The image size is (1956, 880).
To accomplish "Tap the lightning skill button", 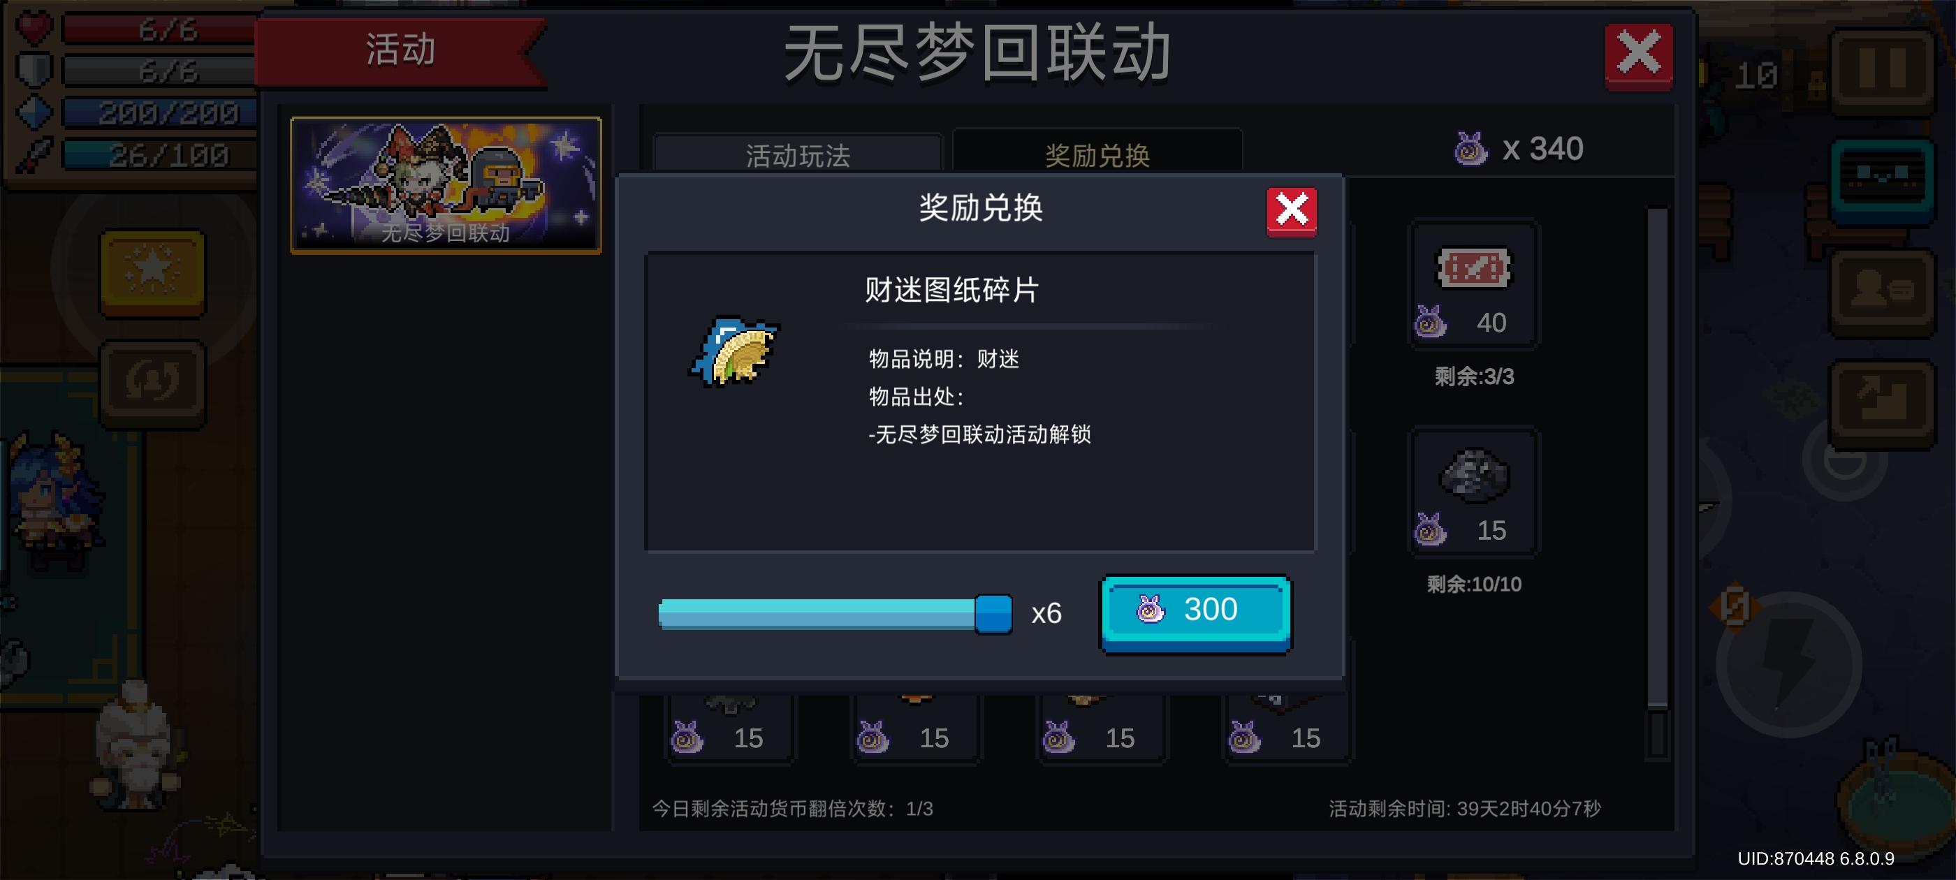I will pos(1788,664).
